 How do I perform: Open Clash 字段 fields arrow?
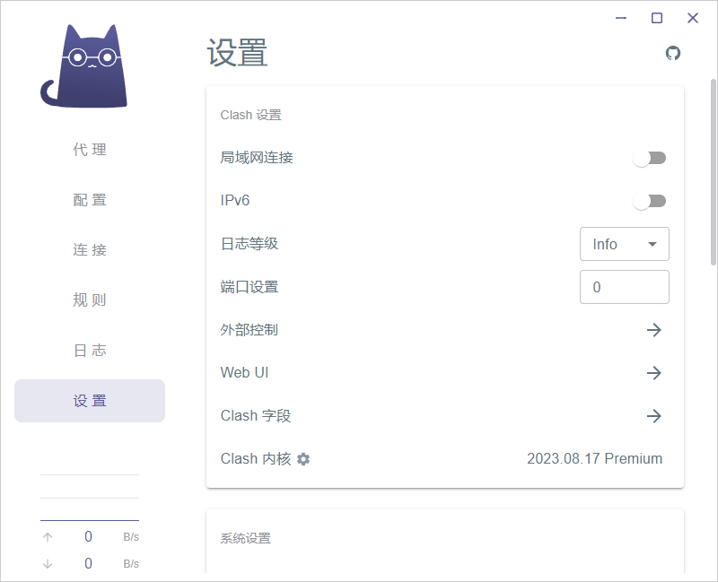pyautogui.click(x=654, y=416)
